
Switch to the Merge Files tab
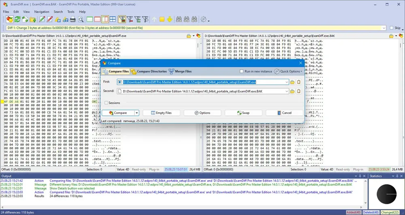[180, 72]
